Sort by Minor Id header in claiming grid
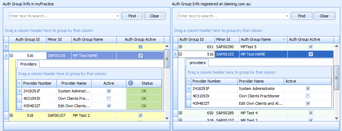The height and width of the screenshot is (131, 342). 227,40
